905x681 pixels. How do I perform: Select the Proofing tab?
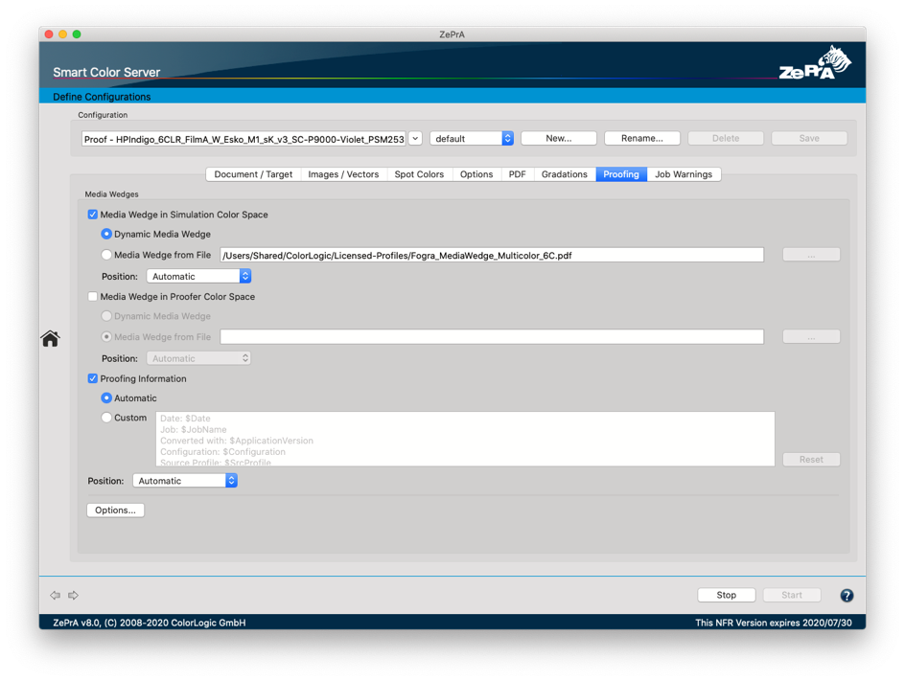click(621, 174)
